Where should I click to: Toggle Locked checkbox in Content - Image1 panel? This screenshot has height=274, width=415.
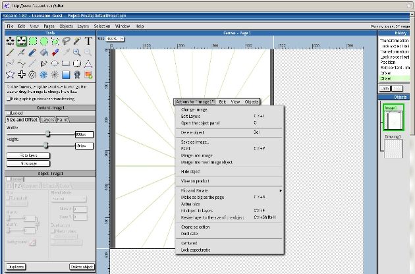(9, 113)
